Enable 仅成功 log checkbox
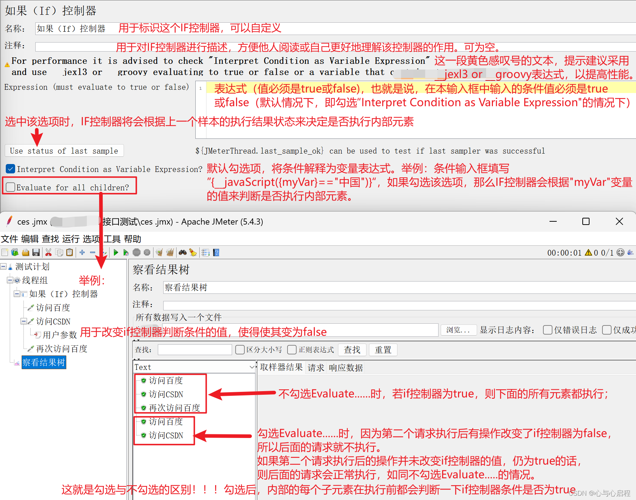The image size is (636, 500). click(x=607, y=330)
